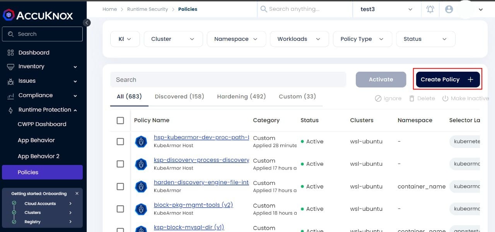Open the K8 type dropdown
The height and width of the screenshot is (232, 495).
tap(125, 39)
